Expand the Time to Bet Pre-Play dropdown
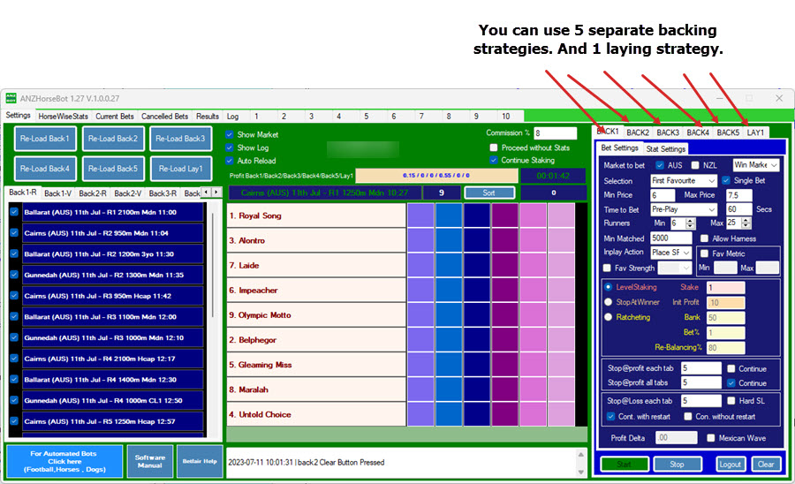This screenshot has width=795, height=484. [683, 209]
